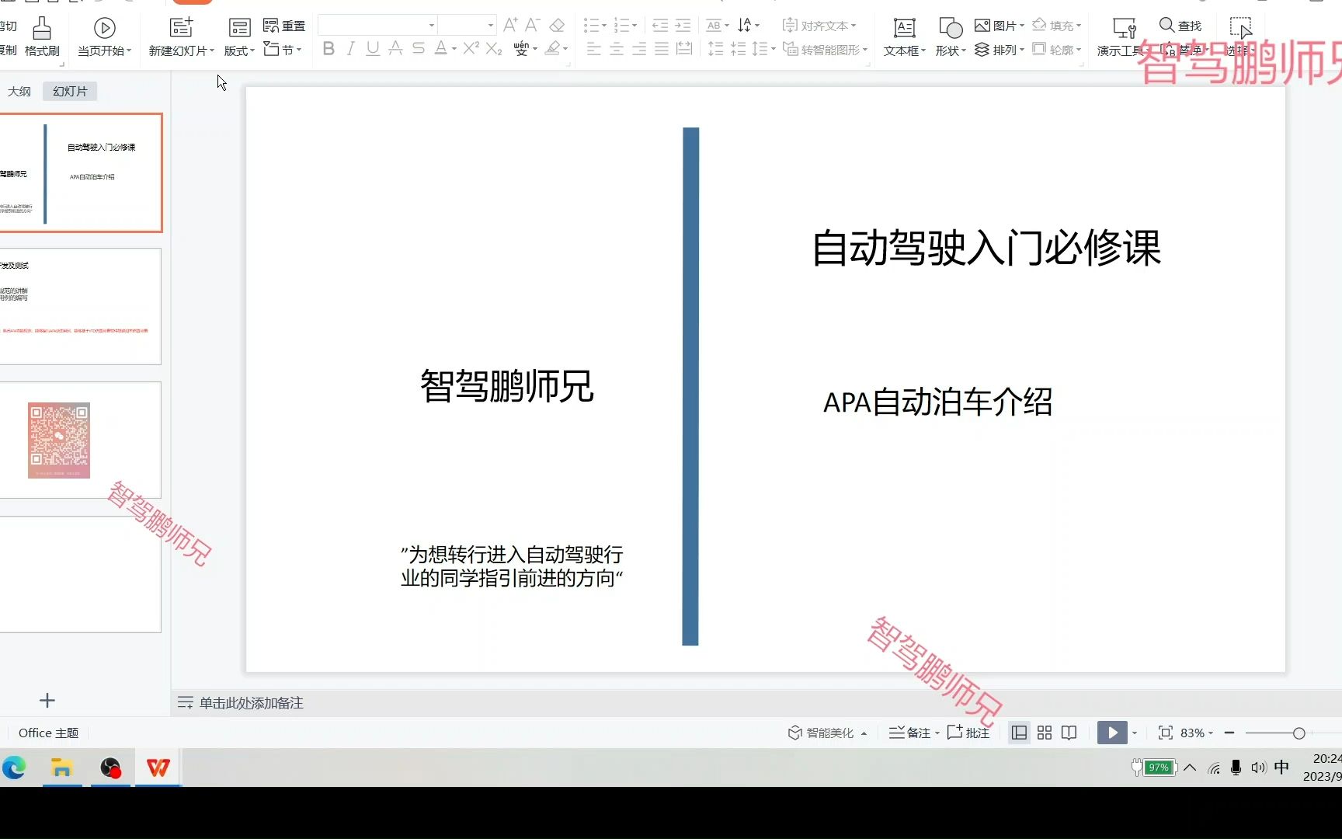The image size is (1342, 839).
Task: Justify text alignment
Action: point(662,49)
